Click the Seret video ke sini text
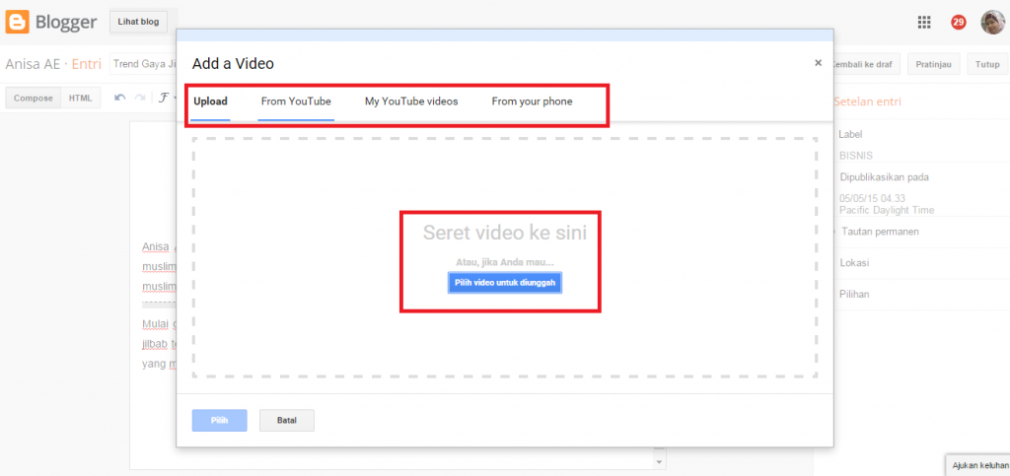The height and width of the screenshot is (476, 1010). click(x=504, y=233)
